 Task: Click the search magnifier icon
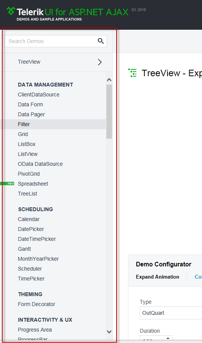click(x=101, y=41)
